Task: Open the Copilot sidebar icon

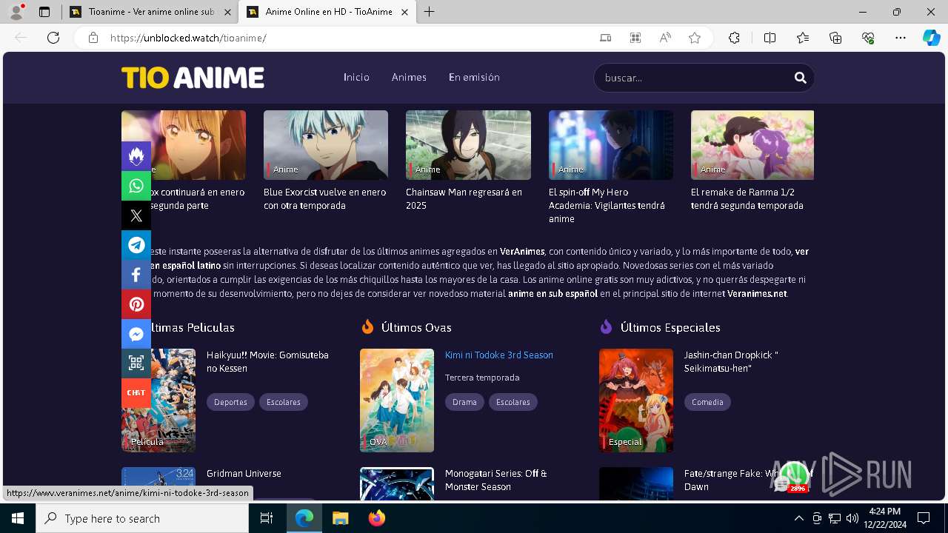Action: 932,38
